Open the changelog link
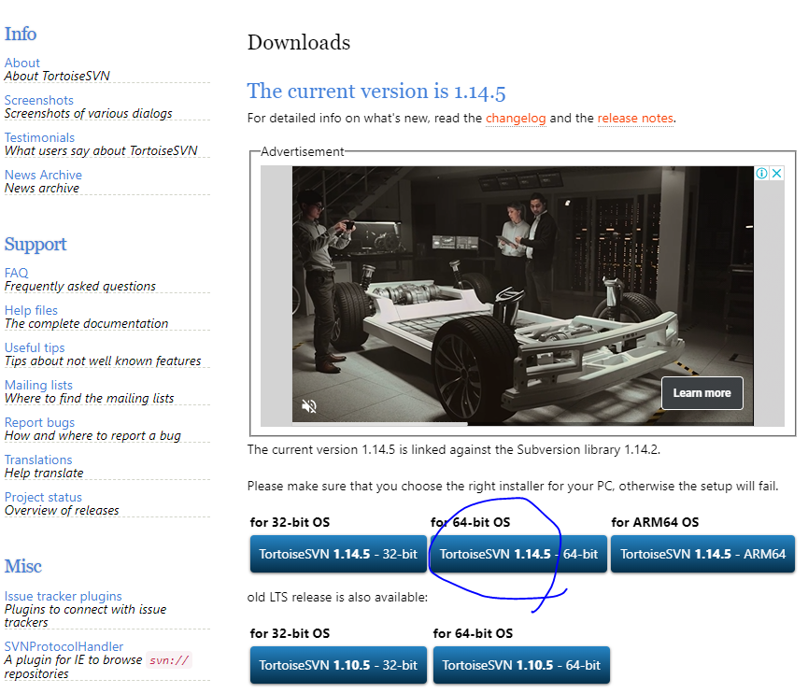808x693 pixels. 516,119
